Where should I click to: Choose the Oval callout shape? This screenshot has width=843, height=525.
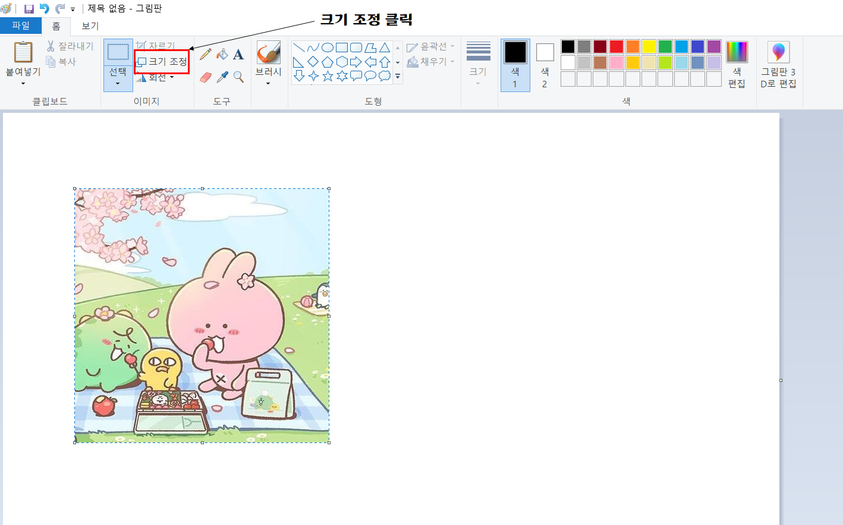pos(370,75)
